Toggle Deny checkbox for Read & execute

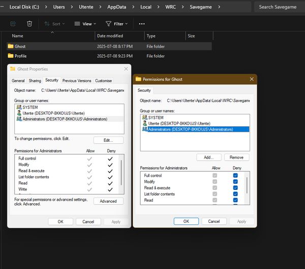point(235,188)
